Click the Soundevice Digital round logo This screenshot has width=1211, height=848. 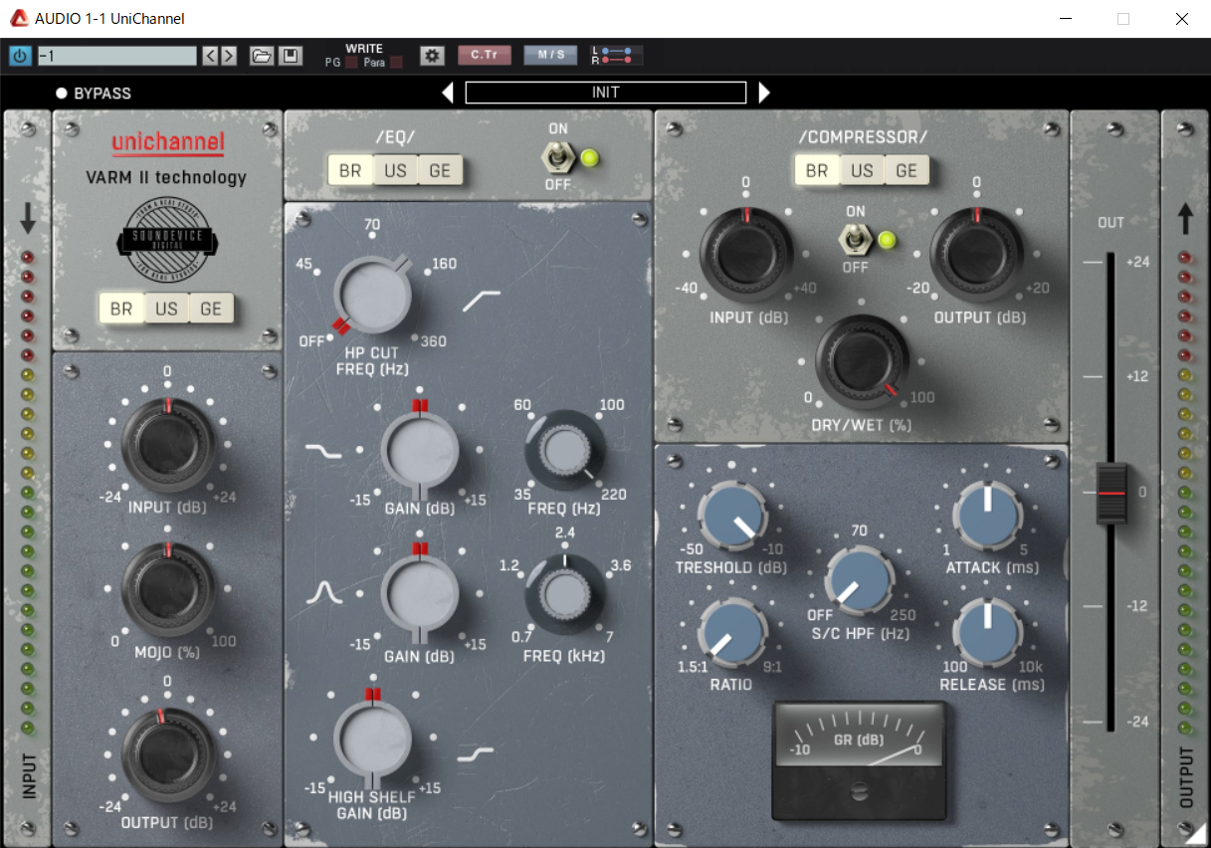pos(166,239)
